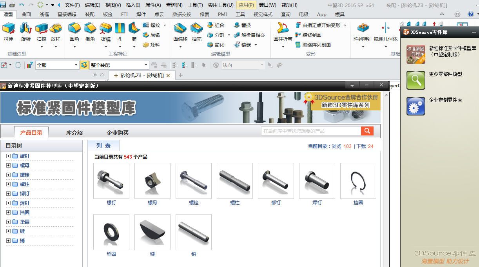Select the 扫掠 sweep tool
Viewport: 479px width, 267px height.
tap(42, 32)
